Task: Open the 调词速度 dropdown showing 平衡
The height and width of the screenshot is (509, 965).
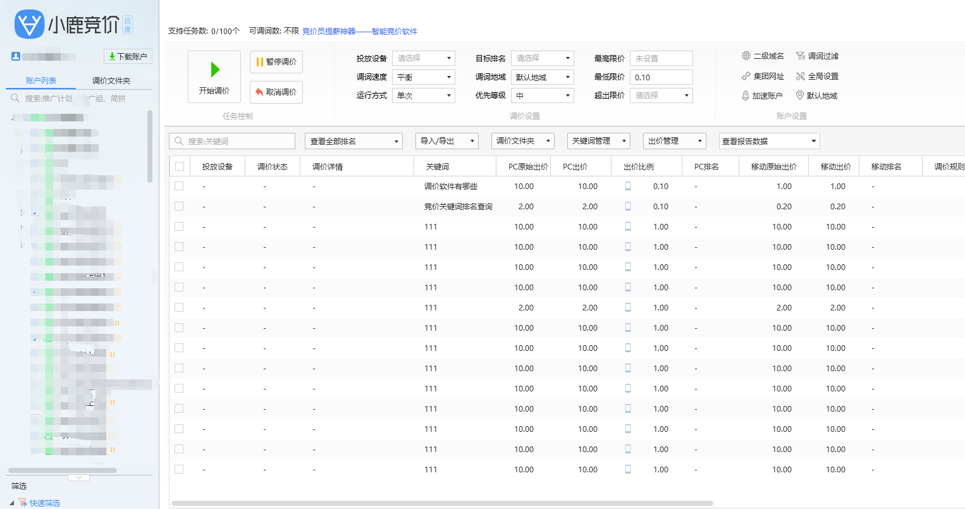Action: [424, 77]
